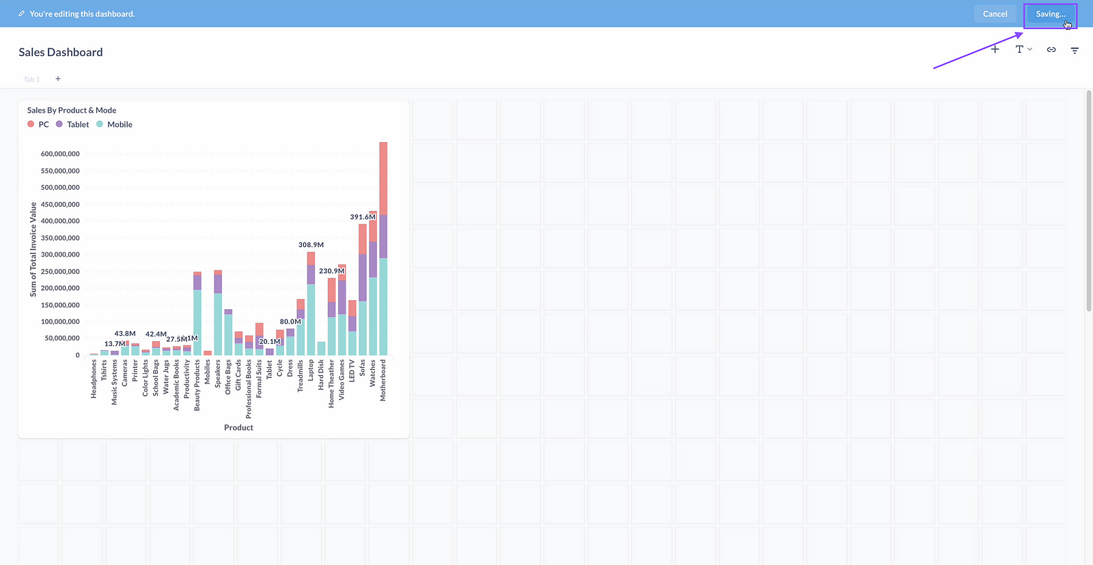Create a new tab with the plus beside Tab 1
The height and width of the screenshot is (565, 1093).
(x=58, y=79)
